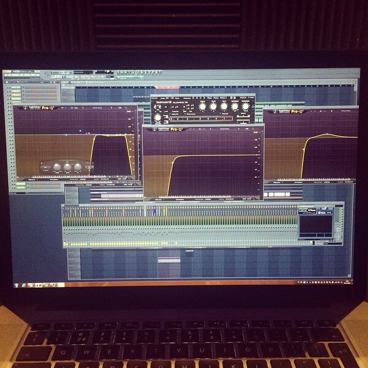Open the preset dropdown in right Pro-Q 2
The width and height of the screenshot is (368, 368).
click(347, 110)
